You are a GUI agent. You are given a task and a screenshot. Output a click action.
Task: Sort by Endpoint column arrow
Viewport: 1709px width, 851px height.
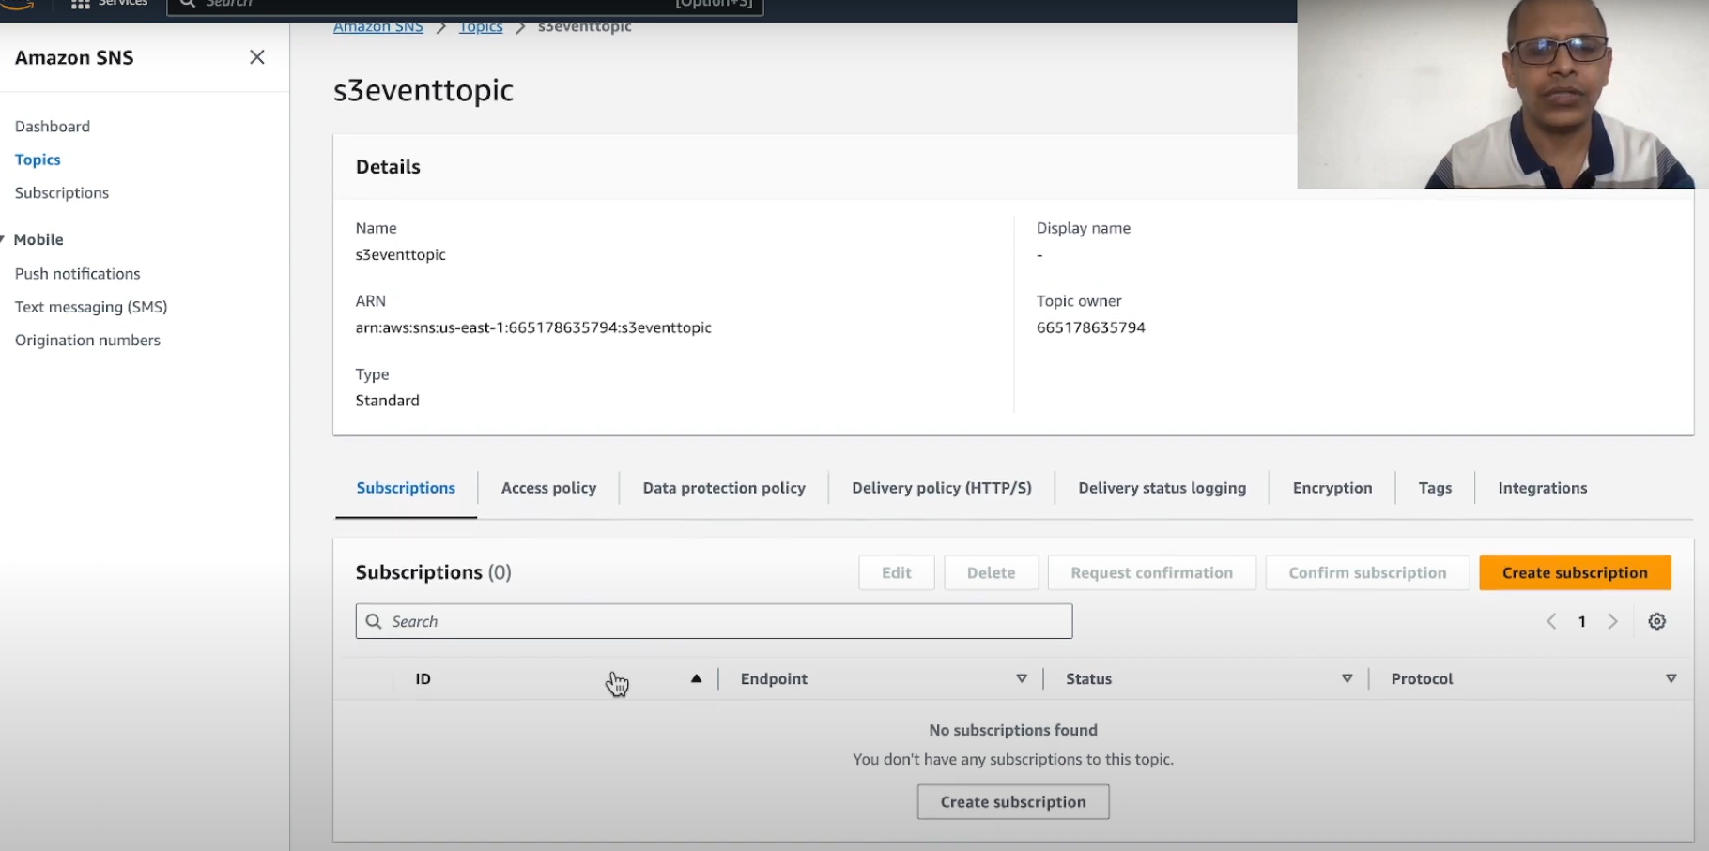click(1022, 678)
